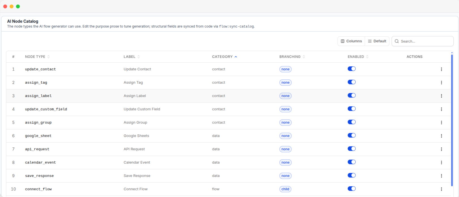Switch off save_response enabled toggle

pos(352,175)
